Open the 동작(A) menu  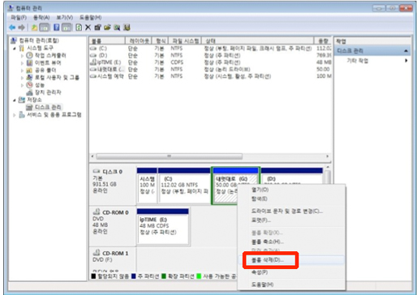41,18
